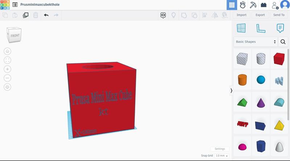290x161 pixels.
Task: Click the Workplane tool icon
Action: 241,28
